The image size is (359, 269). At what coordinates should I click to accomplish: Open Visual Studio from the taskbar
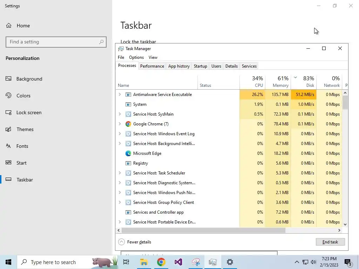click(178, 262)
